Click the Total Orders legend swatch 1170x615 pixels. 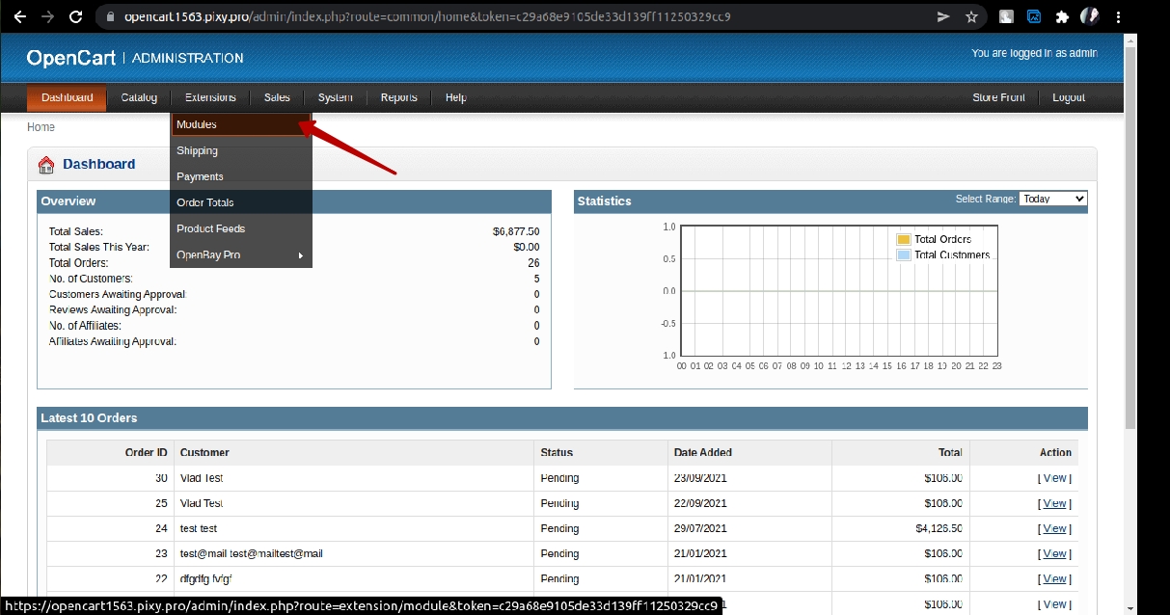[x=904, y=239]
